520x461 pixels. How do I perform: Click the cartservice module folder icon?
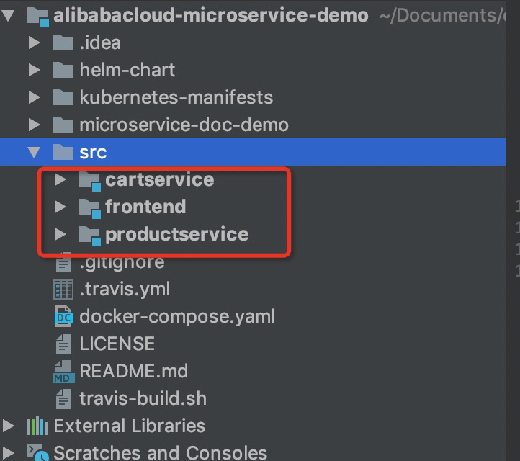[x=89, y=180]
